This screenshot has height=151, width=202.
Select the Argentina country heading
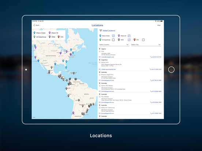tap(104, 60)
